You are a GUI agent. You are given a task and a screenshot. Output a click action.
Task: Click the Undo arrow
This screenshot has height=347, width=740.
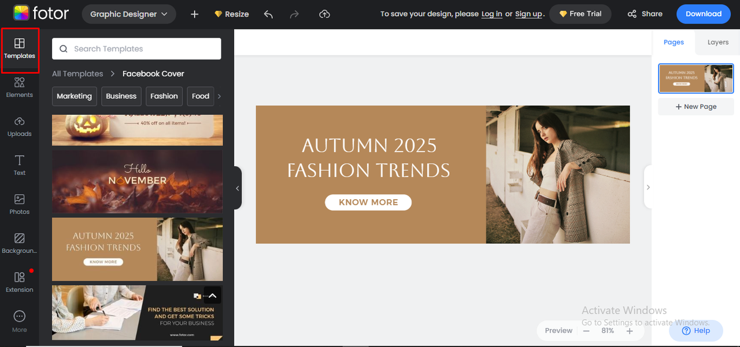click(x=268, y=14)
